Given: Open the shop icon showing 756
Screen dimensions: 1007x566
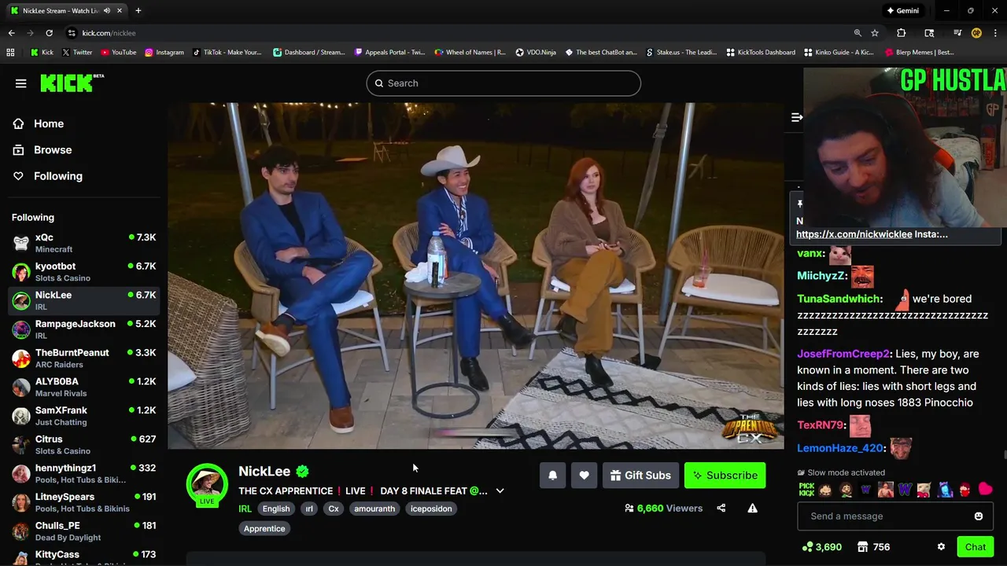Looking at the screenshot, I should click(x=873, y=547).
